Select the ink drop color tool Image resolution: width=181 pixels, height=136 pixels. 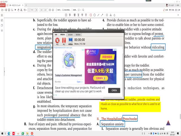coord(114,15)
